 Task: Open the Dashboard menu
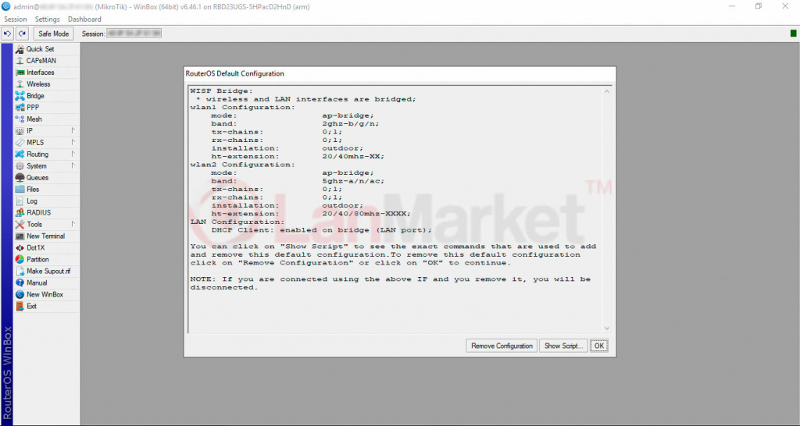[x=84, y=19]
